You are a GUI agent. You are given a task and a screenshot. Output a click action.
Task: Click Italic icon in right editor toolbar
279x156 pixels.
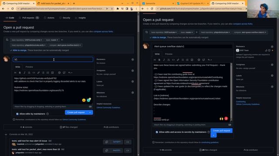pyautogui.click(x=164, y=60)
